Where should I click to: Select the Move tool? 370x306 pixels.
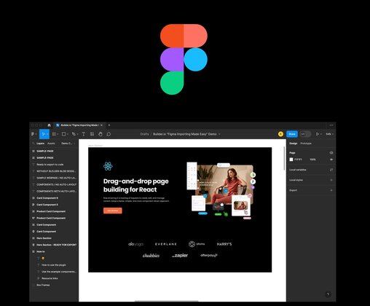coord(43,134)
